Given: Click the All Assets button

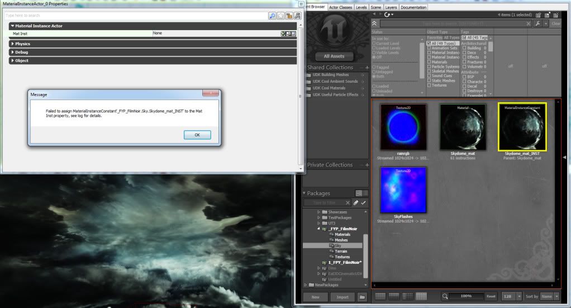Looking at the screenshot, I should coord(334,56).
